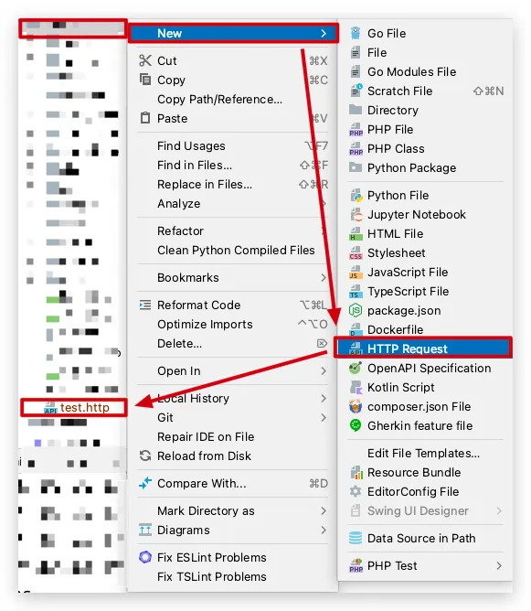Click the Gherkin feature file icon
The width and height of the screenshot is (531, 611).
[x=356, y=425]
